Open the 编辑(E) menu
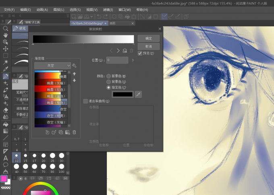The height and width of the screenshot is (195, 274). pyautogui.click(x=25, y=10)
